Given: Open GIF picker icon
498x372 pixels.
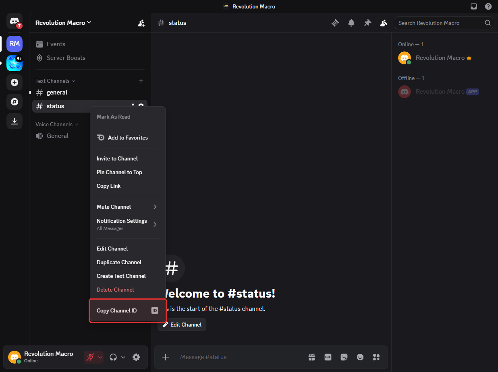Looking at the screenshot, I should (328, 357).
